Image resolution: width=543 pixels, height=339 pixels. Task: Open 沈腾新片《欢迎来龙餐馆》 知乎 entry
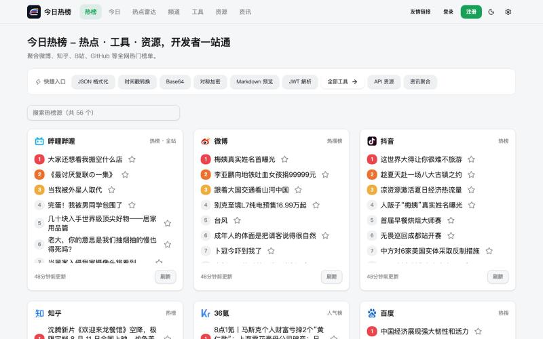click(102, 334)
